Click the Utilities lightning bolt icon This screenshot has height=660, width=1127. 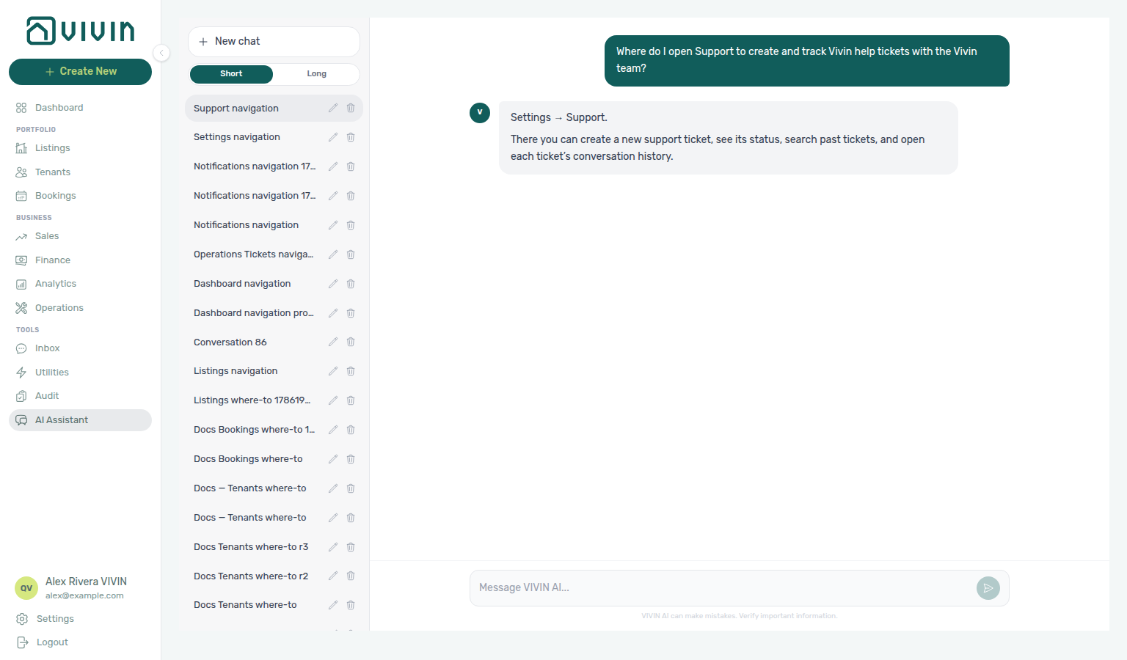(x=21, y=373)
